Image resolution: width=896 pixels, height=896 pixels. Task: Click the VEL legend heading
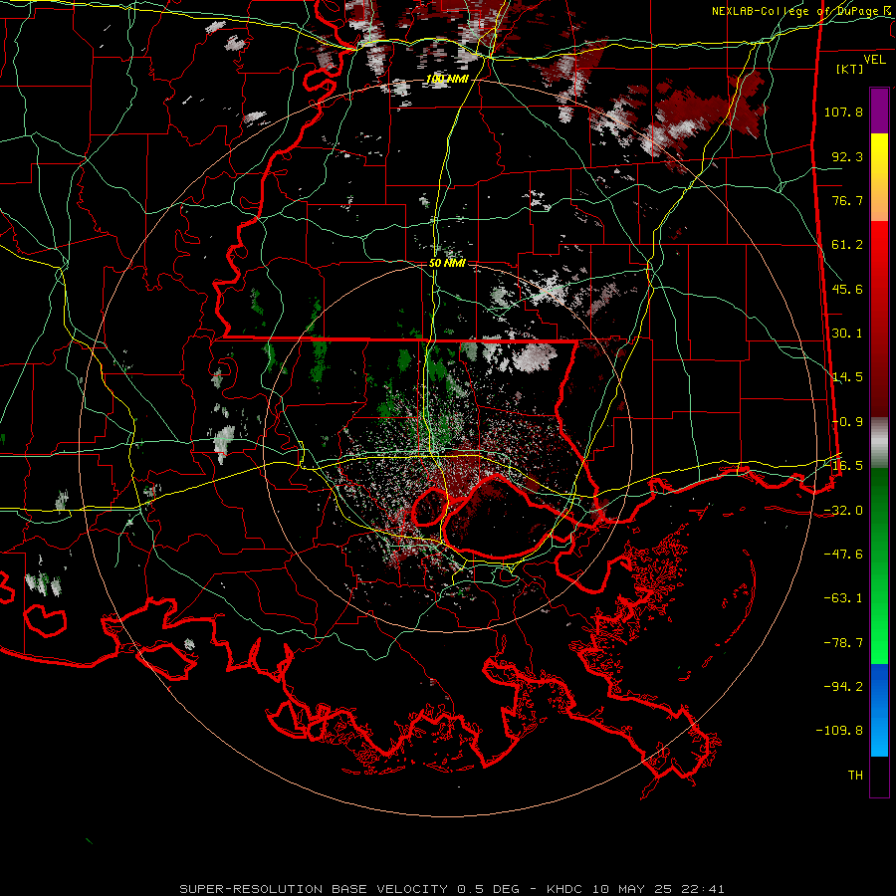pos(874,60)
